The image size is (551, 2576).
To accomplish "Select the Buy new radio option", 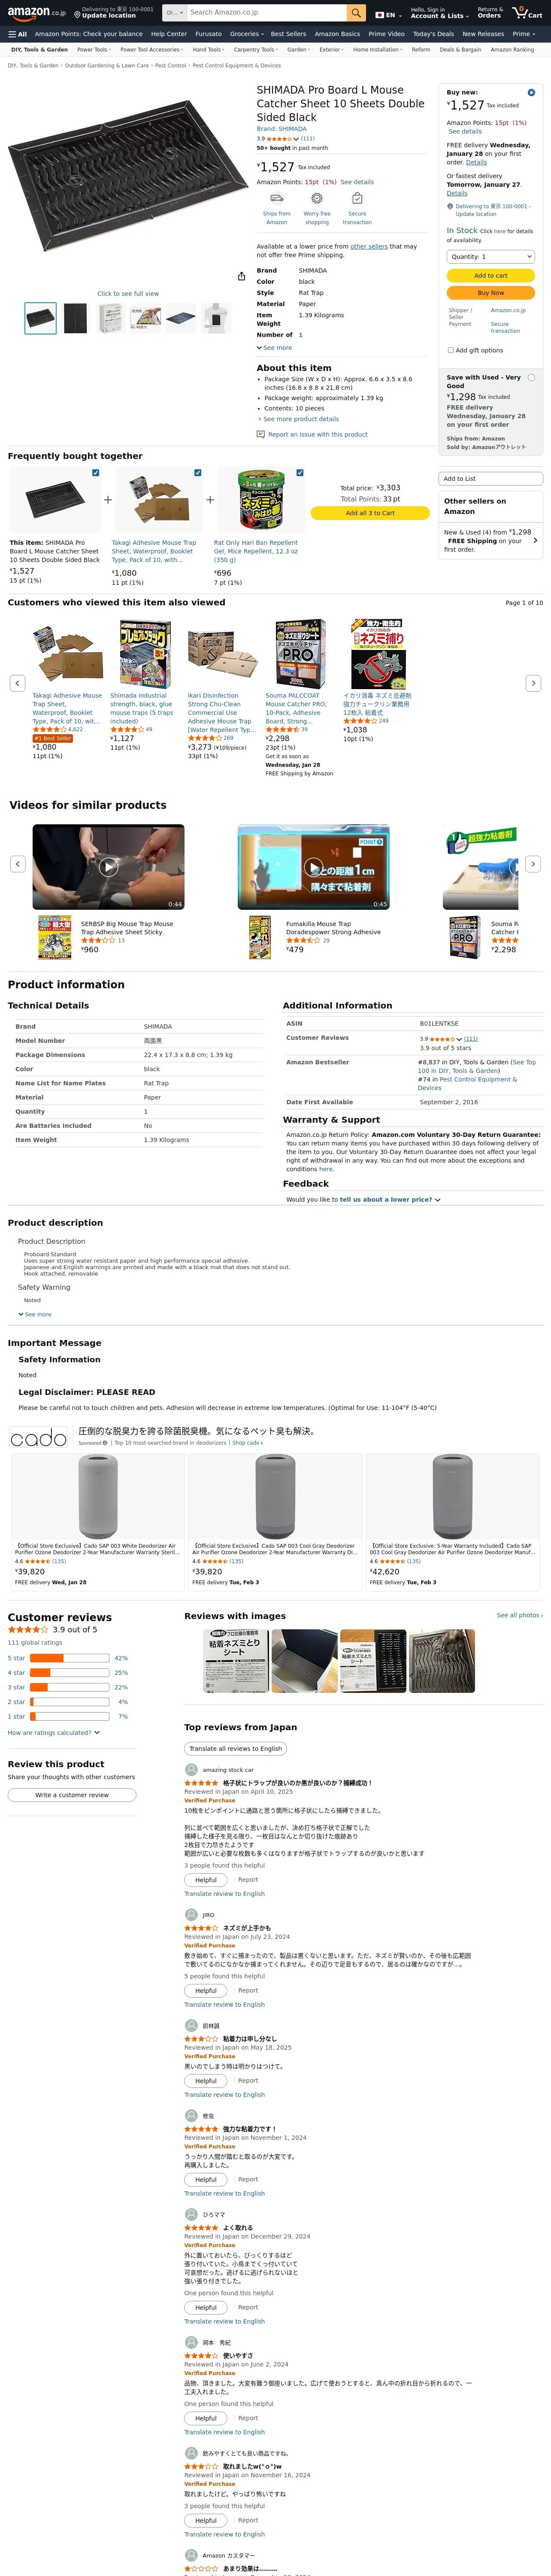I will click(531, 93).
